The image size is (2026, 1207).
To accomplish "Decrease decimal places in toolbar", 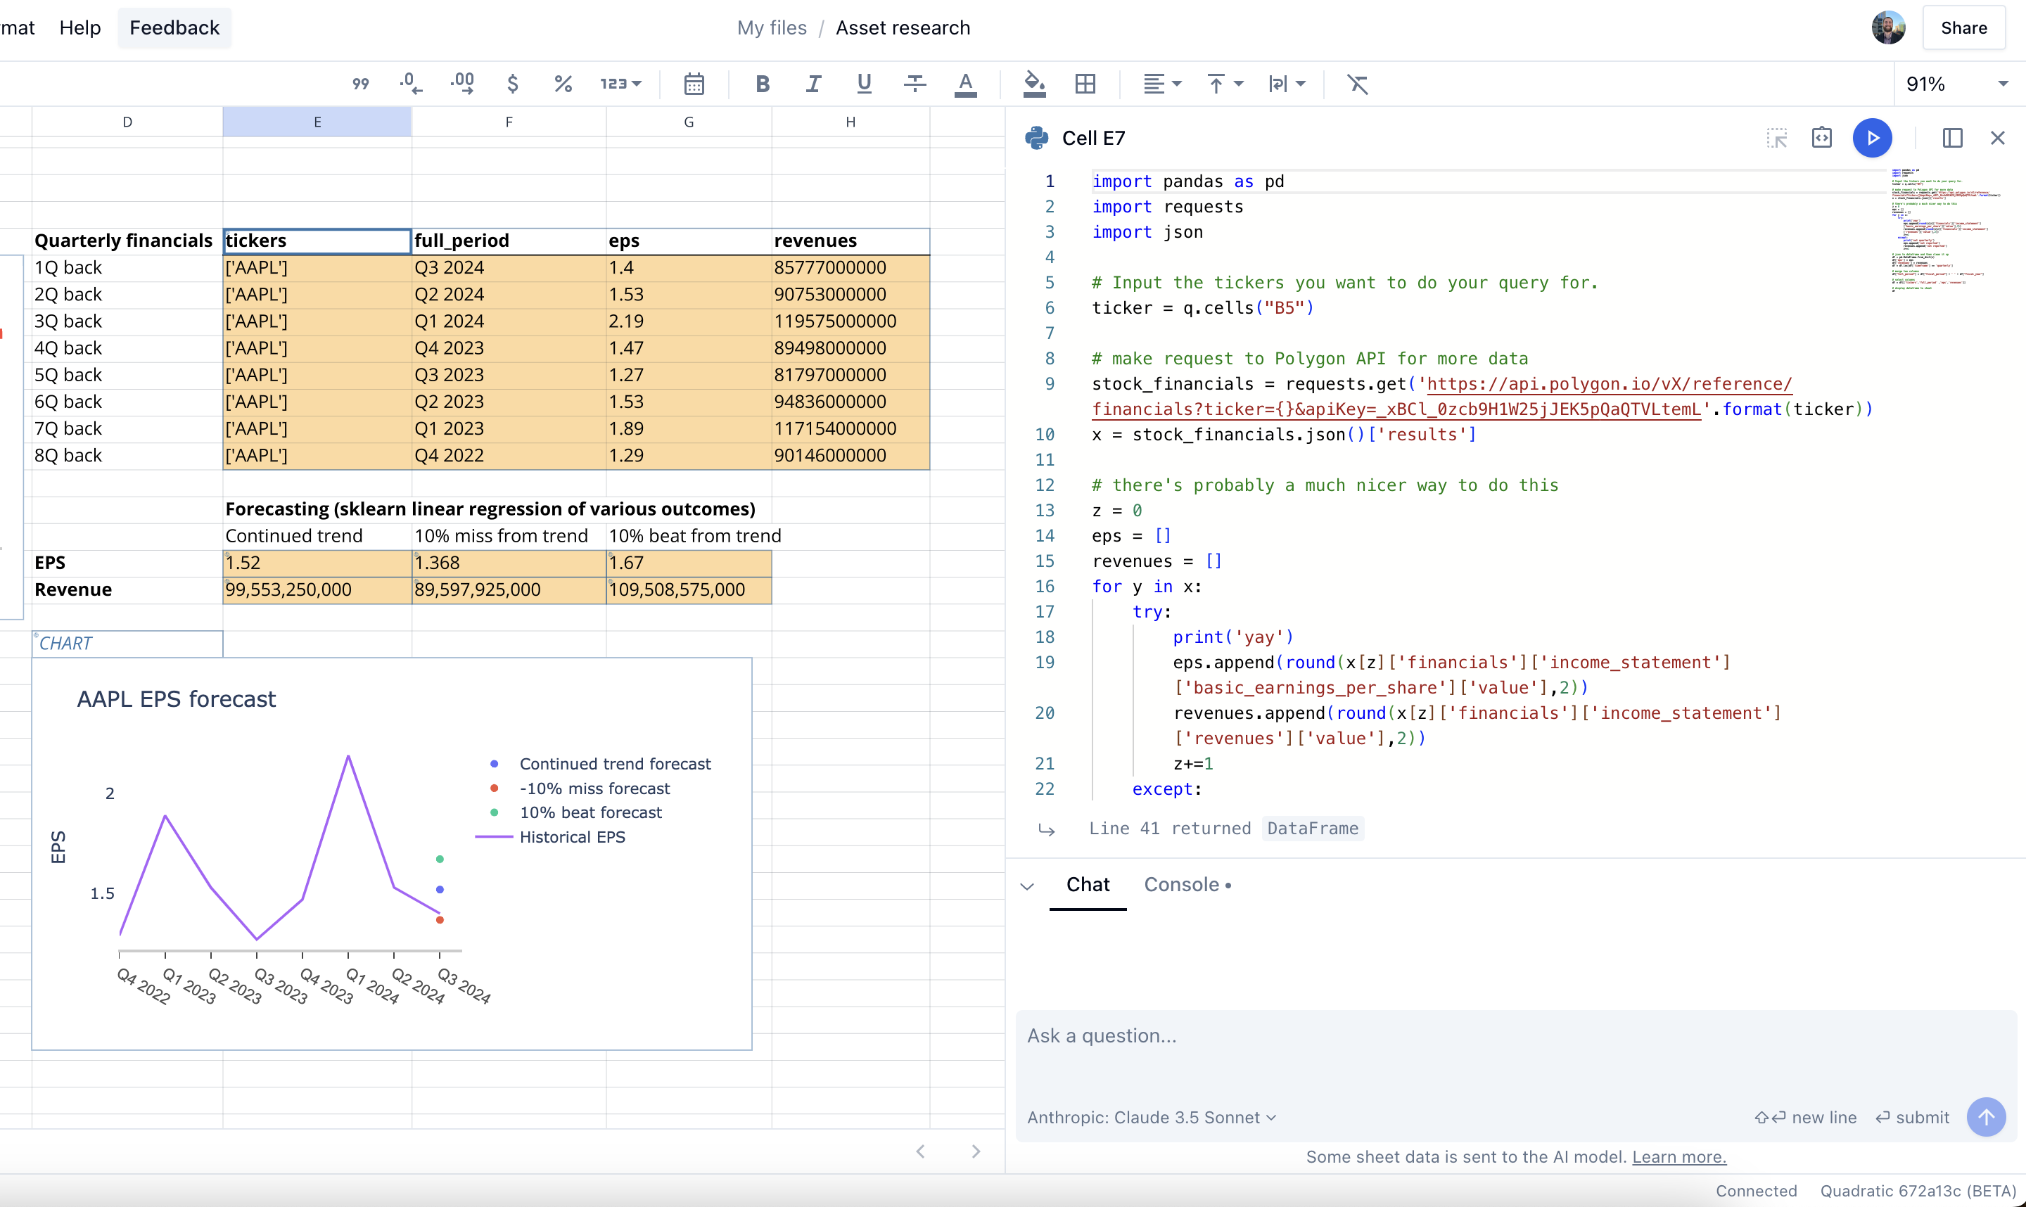I will (x=412, y=84).
